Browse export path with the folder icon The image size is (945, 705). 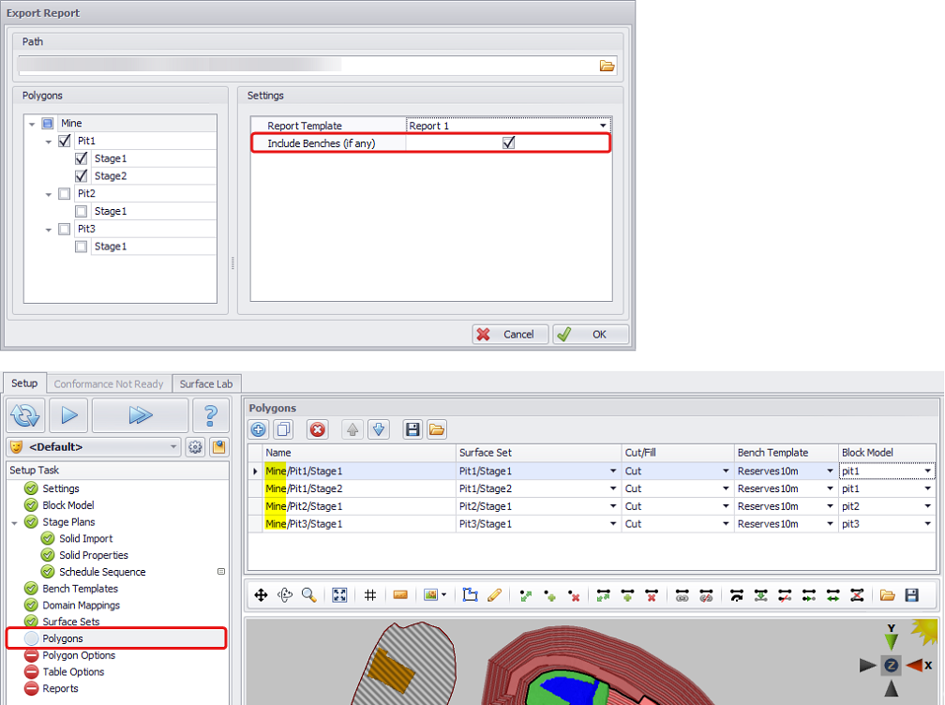(x=607, y=66)
